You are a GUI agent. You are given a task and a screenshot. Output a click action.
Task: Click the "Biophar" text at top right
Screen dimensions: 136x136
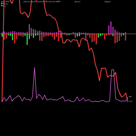click(108, 2)
